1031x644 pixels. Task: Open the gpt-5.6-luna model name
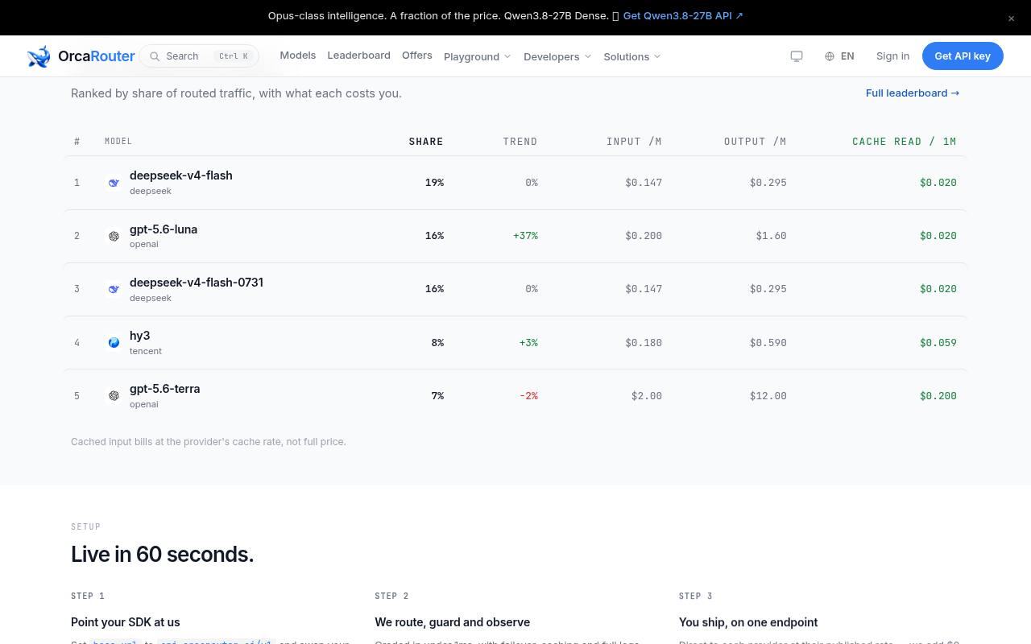(x=164, y=229)
